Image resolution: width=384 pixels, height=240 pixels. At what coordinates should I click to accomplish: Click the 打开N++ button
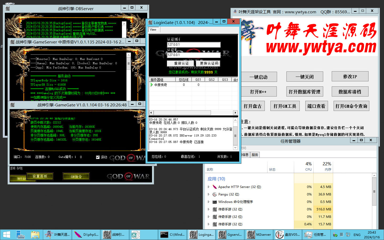pyautogui.click(x=258, y=92)
